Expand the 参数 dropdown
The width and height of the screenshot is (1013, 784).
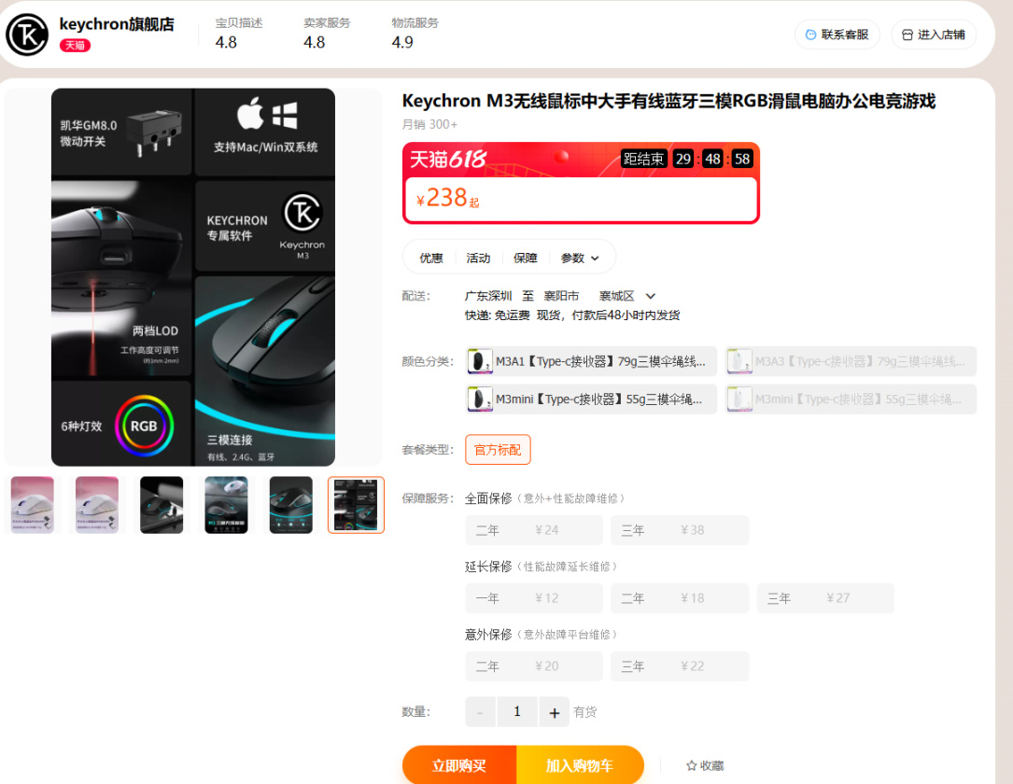[580, 258]
